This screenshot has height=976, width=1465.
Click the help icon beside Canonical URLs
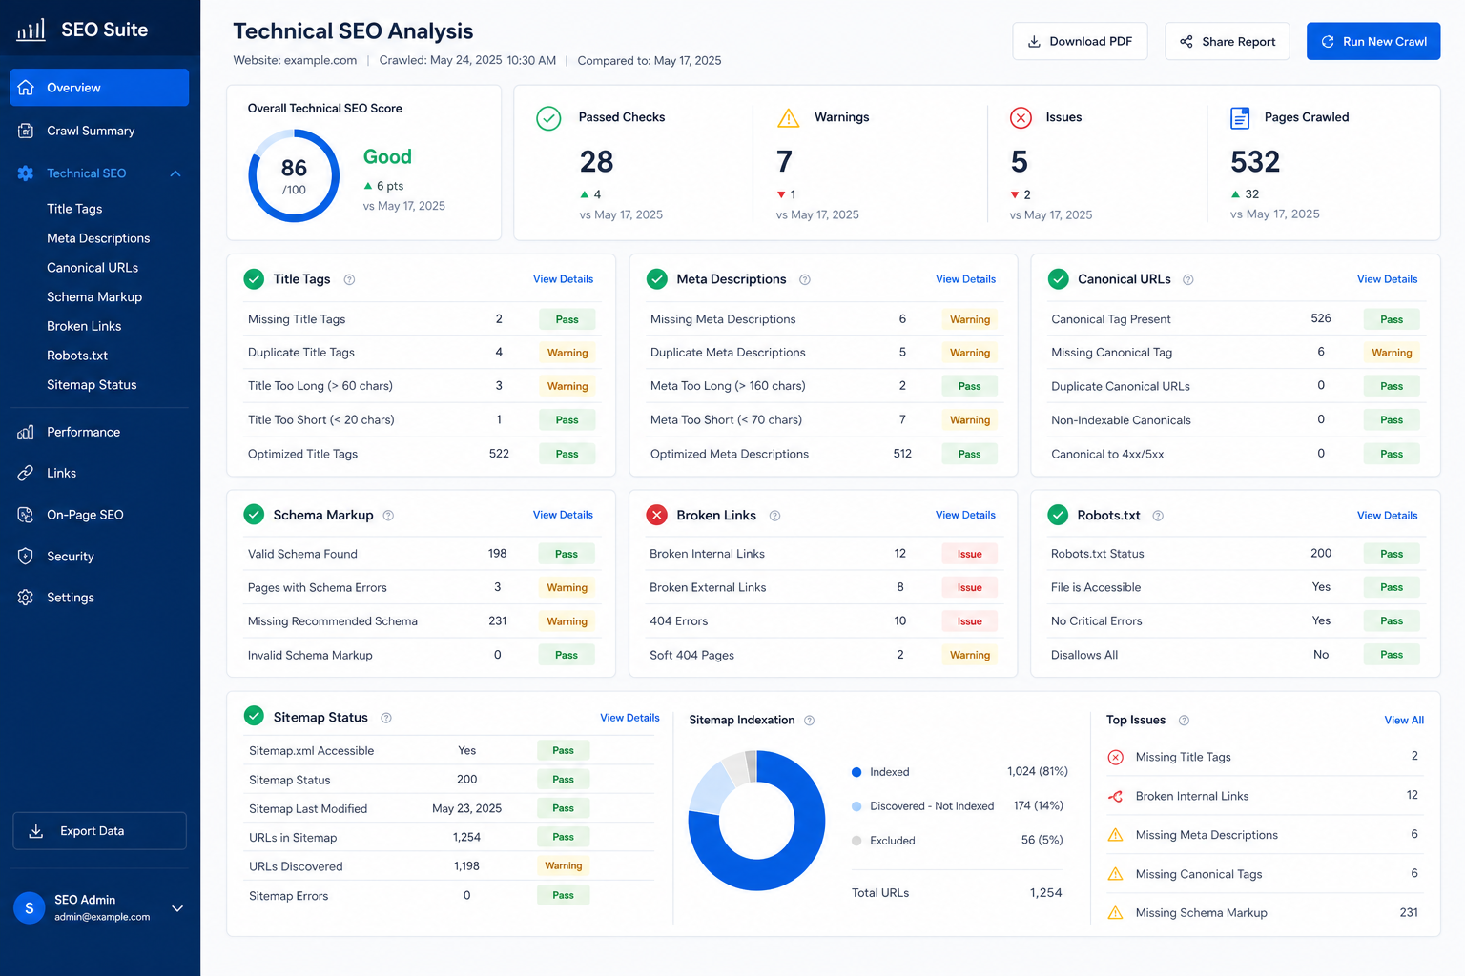[x=1188, y=279]
